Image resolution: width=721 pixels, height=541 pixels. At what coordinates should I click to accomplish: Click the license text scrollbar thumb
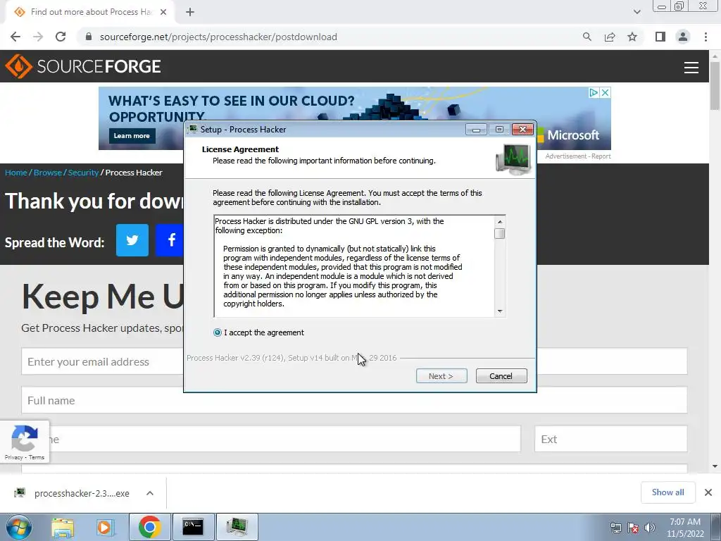[500, 234]
